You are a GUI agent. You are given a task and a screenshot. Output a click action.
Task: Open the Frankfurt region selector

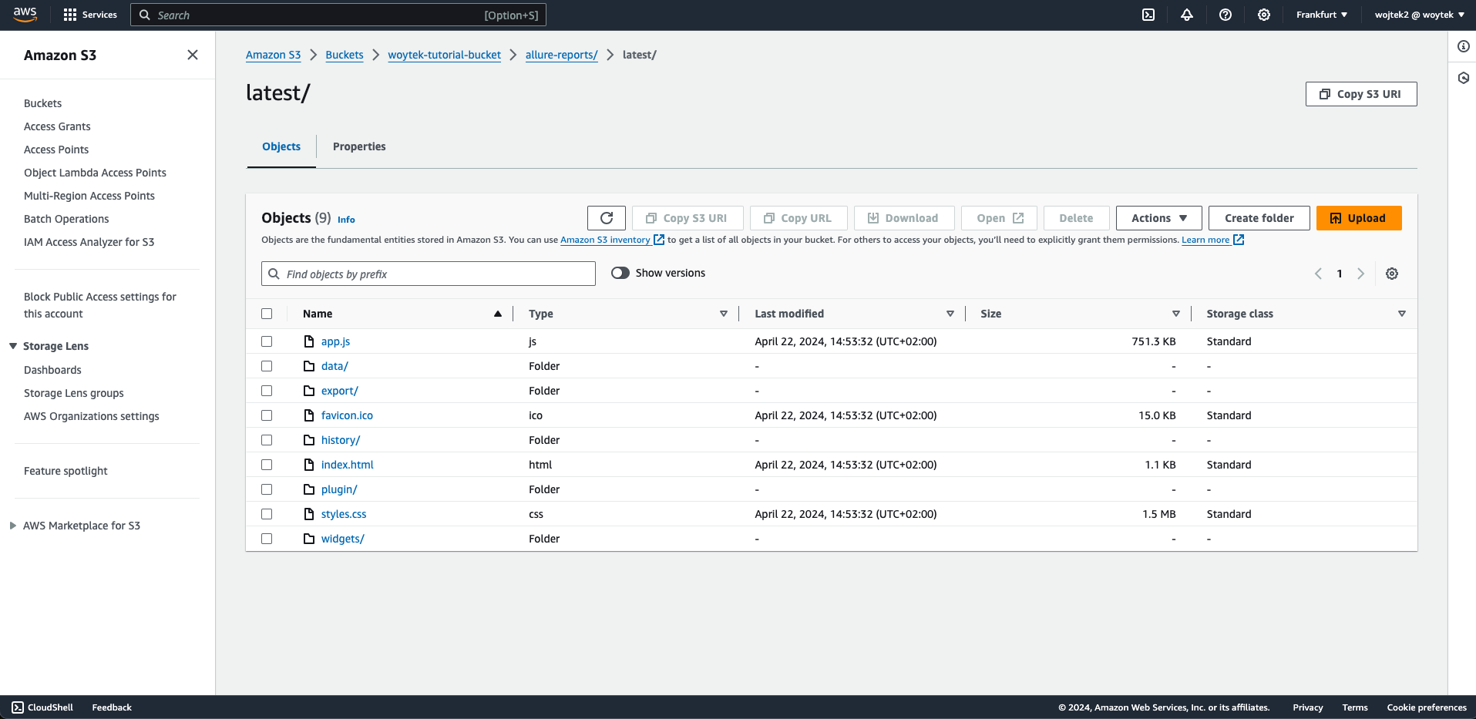[x=1320, y=15]
